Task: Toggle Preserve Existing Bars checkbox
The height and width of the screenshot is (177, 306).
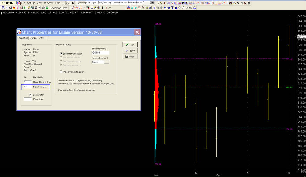Action: tap(61, 72)
